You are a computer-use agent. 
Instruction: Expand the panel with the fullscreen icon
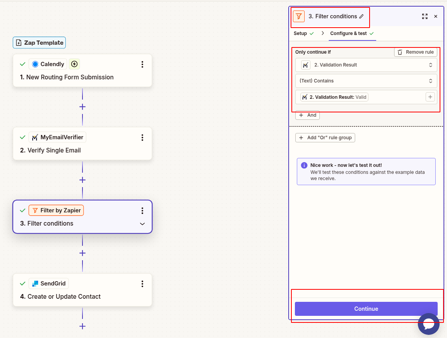tap(425, 16)
